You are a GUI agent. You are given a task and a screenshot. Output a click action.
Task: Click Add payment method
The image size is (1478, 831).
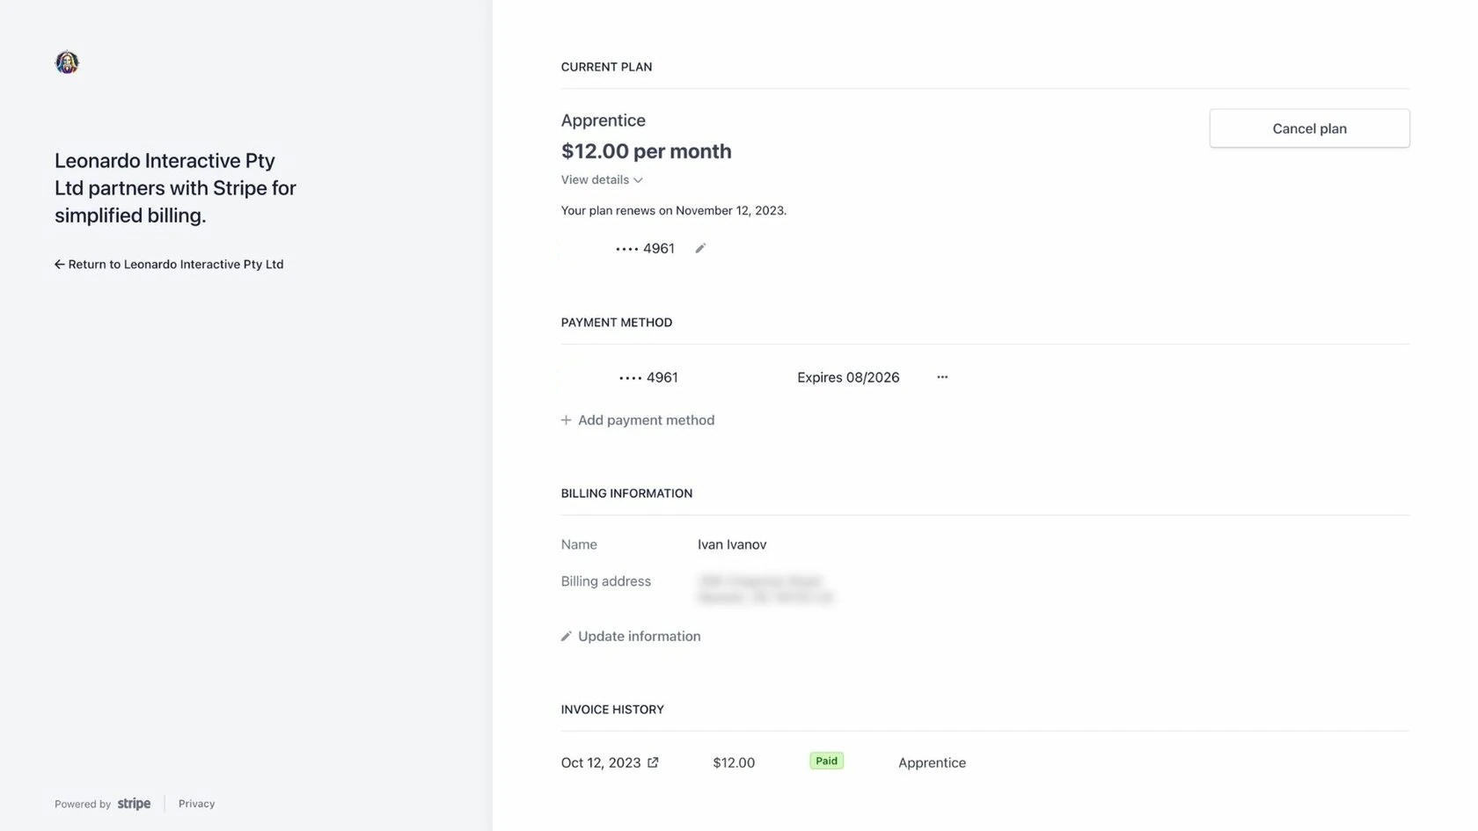(638, 420)
